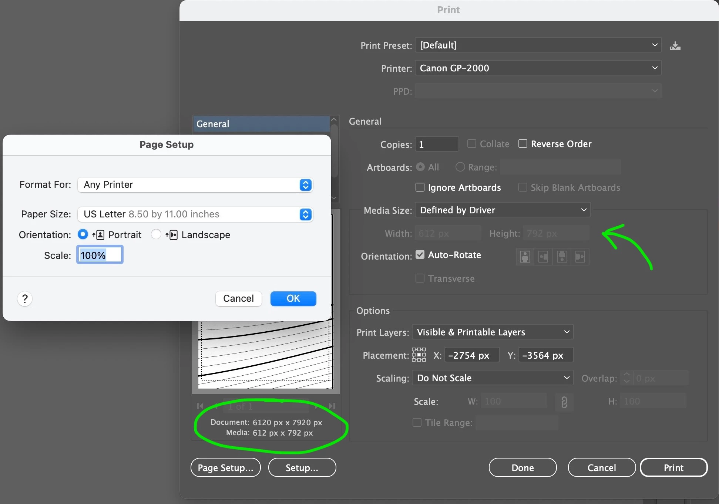Image resolution: width=719 pixels, height=504 pixels.
Task: Click the scale link chain icon
Action: (564, 402)
